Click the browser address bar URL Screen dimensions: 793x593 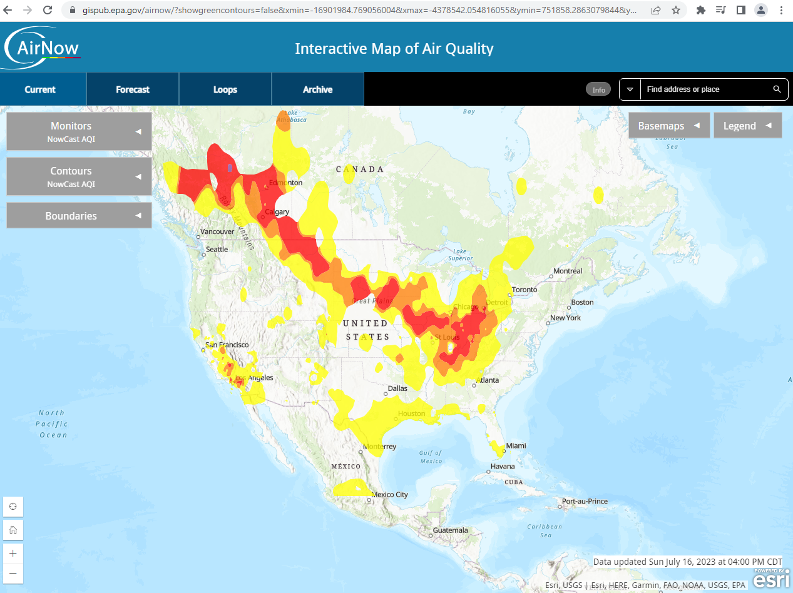click(360, 10)
